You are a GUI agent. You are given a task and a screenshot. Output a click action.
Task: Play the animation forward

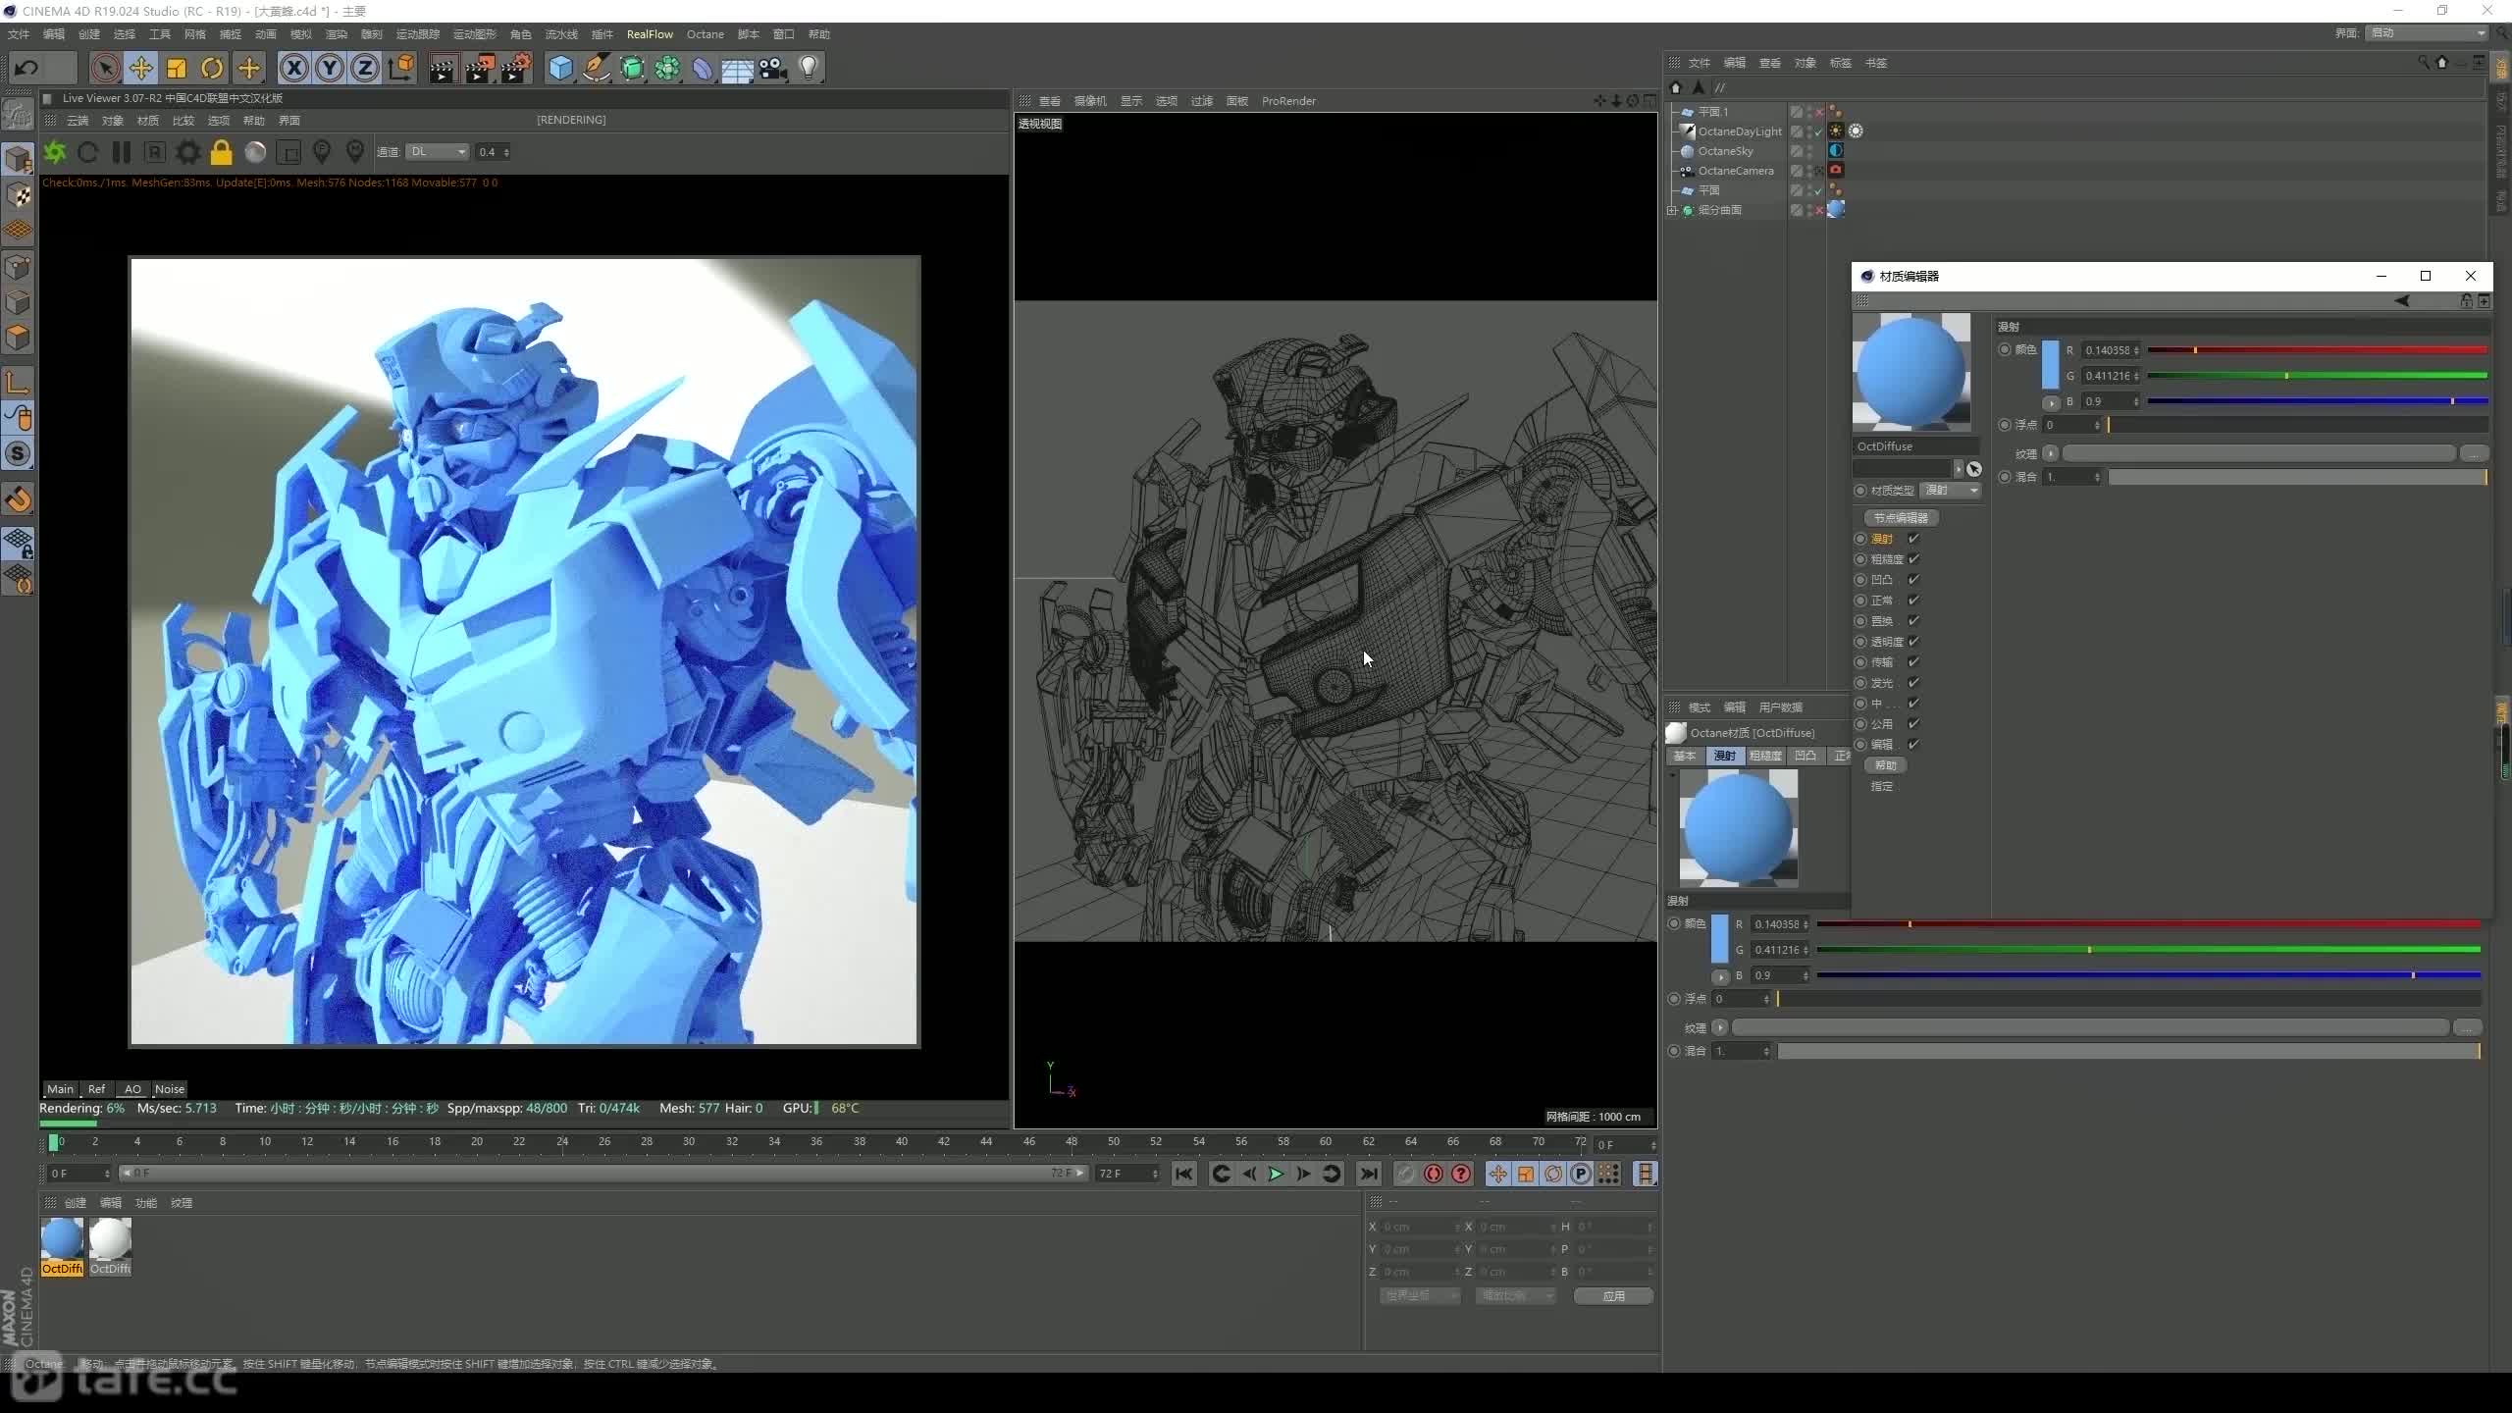pos(1276,1174)
